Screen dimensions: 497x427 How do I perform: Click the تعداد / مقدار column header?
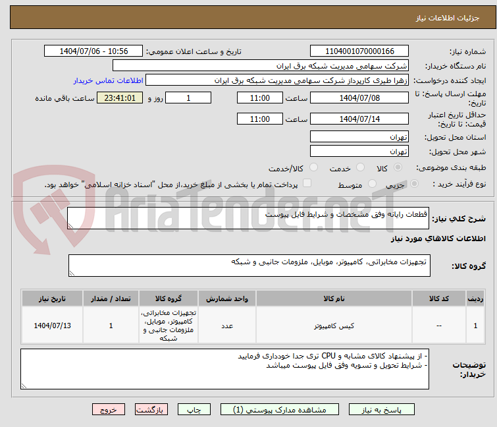pyautogui.click(x=111, y=299)
